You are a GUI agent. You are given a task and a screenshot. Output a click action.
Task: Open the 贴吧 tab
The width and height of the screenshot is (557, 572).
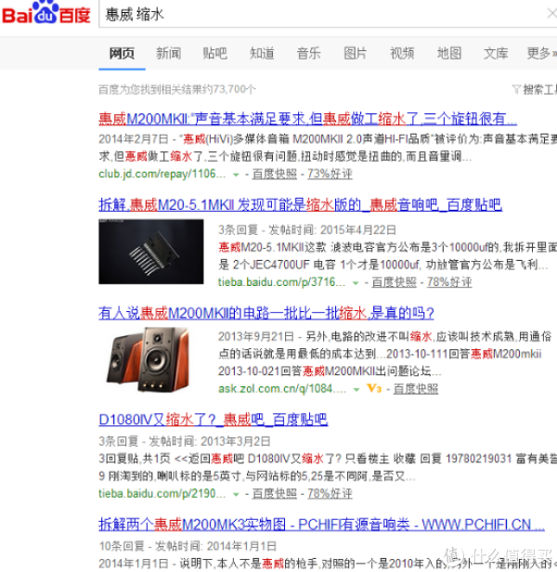[x=215, y=54]
